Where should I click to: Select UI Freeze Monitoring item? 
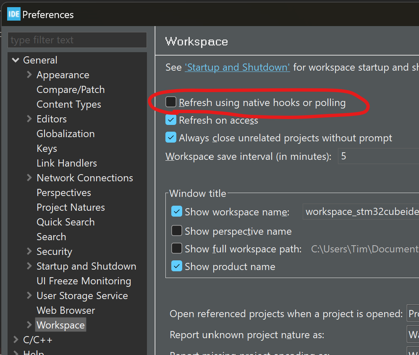pyautogui.click(x=84, y=281)
